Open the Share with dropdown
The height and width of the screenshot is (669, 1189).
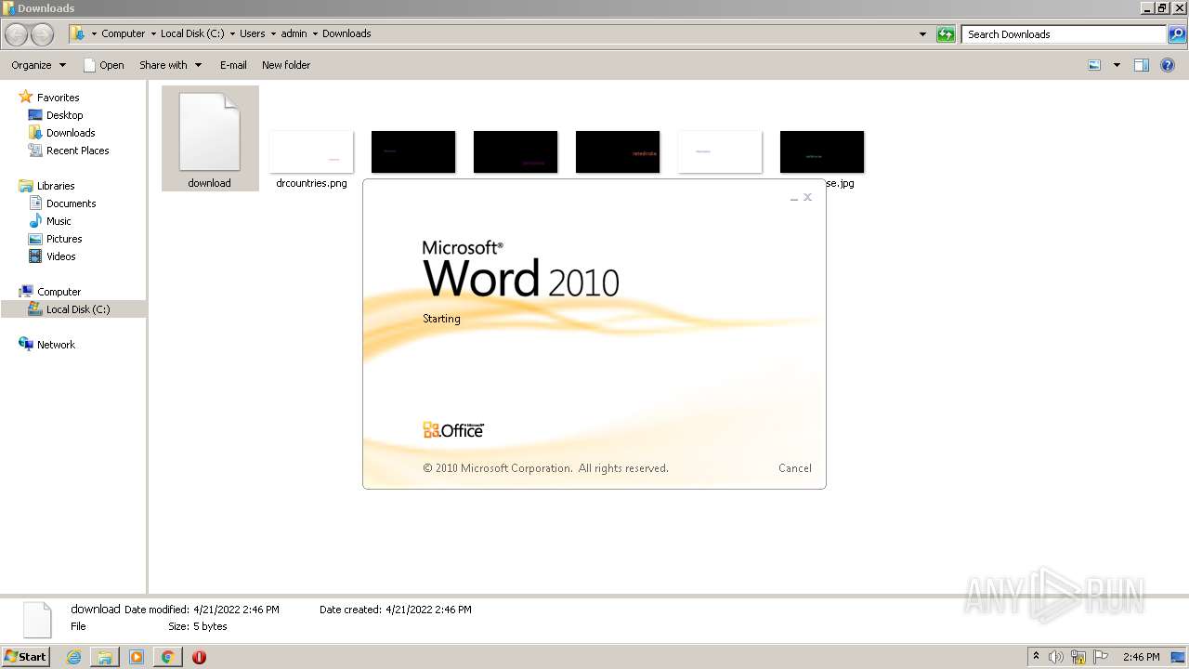click(171, 65)
